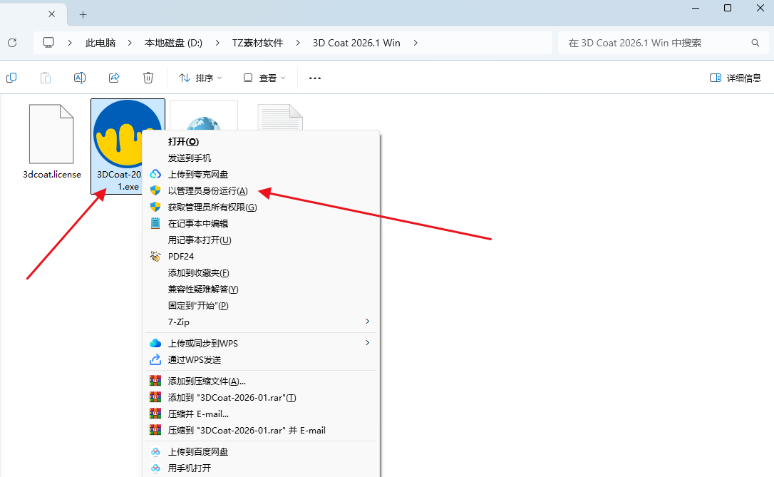Image resolution: width=774 pixels, height=477 pixels.
Task: Choose 压缩并 E-mail...
Action: [x=262, y=414]
